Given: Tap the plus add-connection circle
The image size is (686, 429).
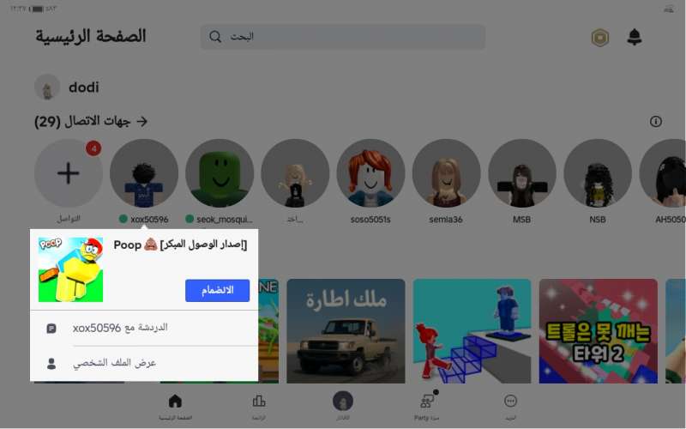Looking at the screenshot, I should pyautogui.click(x=69, y=173).
